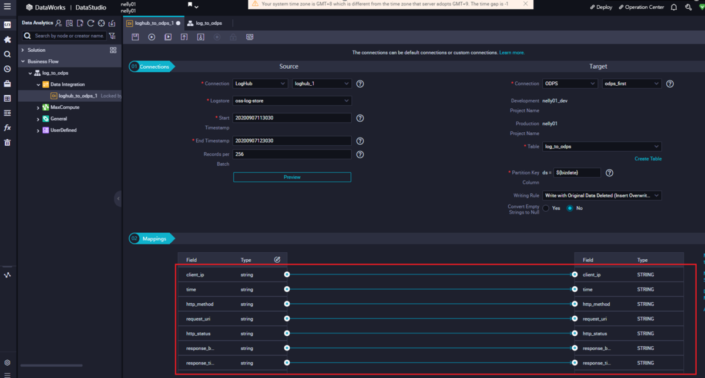Switch to the loghub_to_odps_1 tab

[x=153, y=23]
